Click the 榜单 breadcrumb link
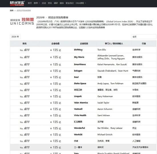This screenshot has height=154, width=157. click(x=12, y=10)
